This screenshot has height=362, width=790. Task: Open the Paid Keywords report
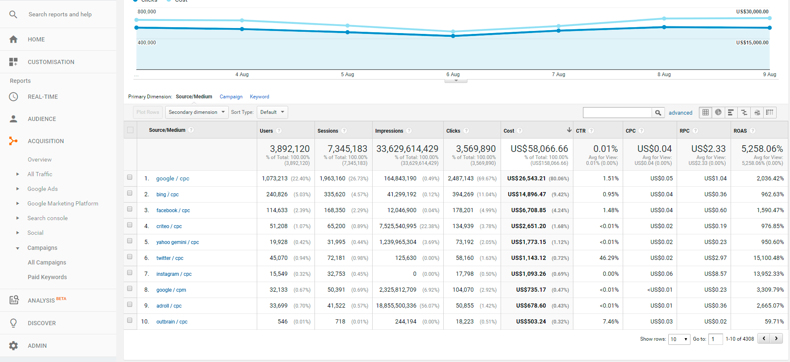click(47, 277)
